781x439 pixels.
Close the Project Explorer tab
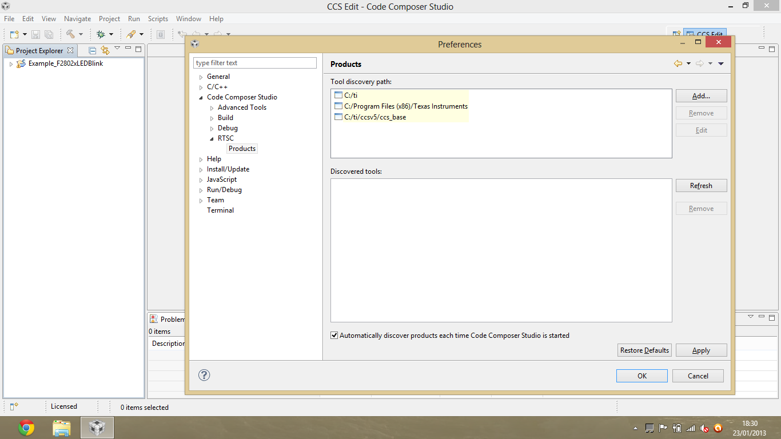pyautogui.click(x=70, y=50)
